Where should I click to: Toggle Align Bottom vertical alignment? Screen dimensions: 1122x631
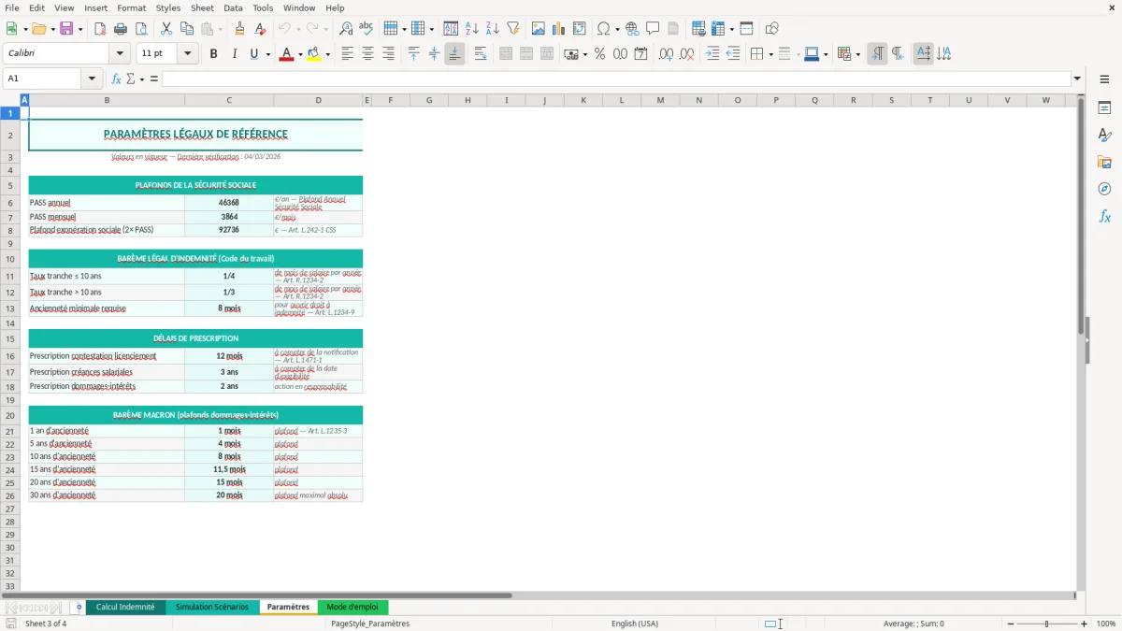pyautogui.click(x=454, y=54)
